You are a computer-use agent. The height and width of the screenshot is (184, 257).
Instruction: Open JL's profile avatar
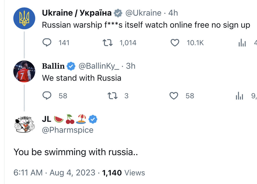(x=24, y=125)
